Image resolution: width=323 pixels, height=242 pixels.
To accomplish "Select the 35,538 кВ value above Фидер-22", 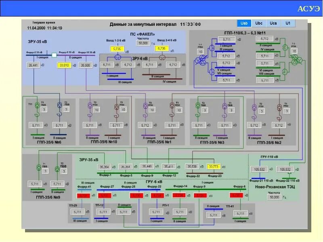I will point(192,167).
